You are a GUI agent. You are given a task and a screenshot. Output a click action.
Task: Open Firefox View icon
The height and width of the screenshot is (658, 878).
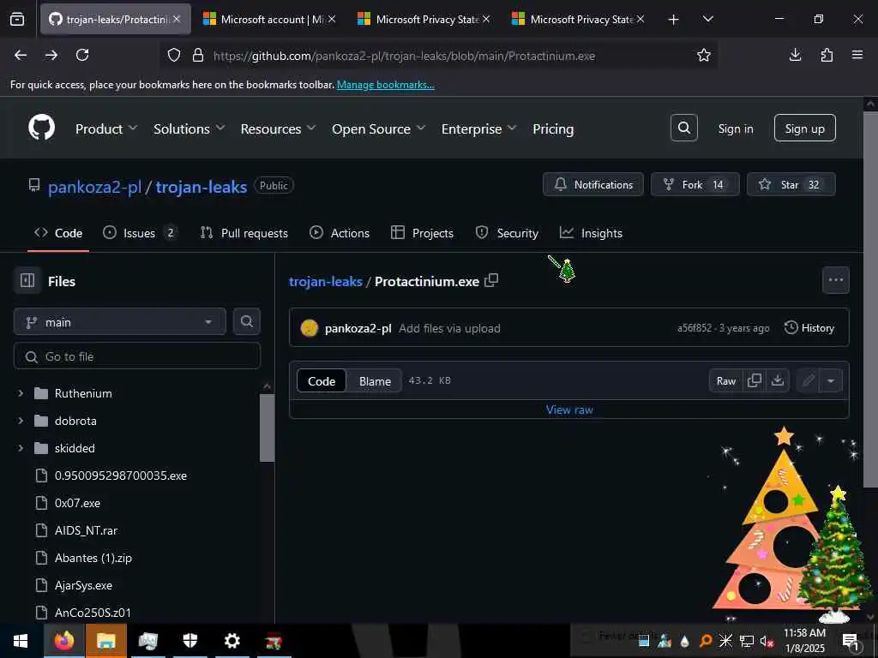pos(17,20)
